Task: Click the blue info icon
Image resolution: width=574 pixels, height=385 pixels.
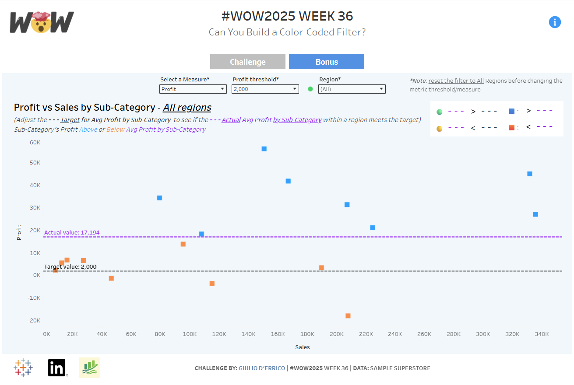Action: tap(555, 22)
